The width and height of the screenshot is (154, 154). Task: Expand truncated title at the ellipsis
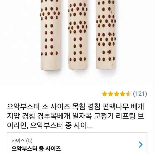pyautogui.click(x=90, y=126)
